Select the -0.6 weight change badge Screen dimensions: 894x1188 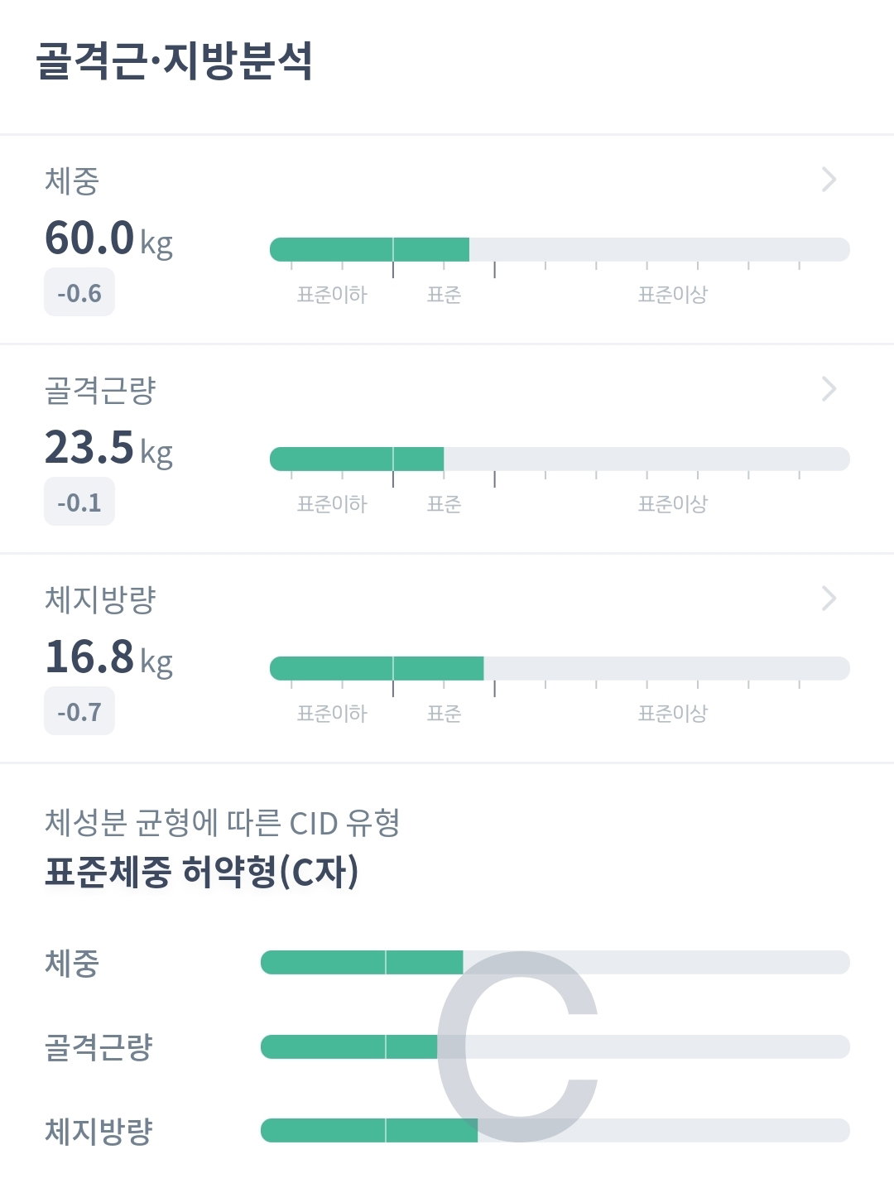pos(79,293)
